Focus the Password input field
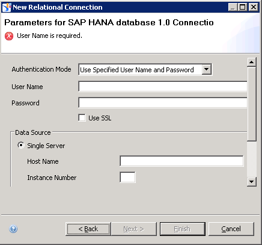This screenshot has width=262, height=245. coord(163,103)
